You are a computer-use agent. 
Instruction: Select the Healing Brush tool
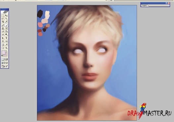click(x=3, y=25)
